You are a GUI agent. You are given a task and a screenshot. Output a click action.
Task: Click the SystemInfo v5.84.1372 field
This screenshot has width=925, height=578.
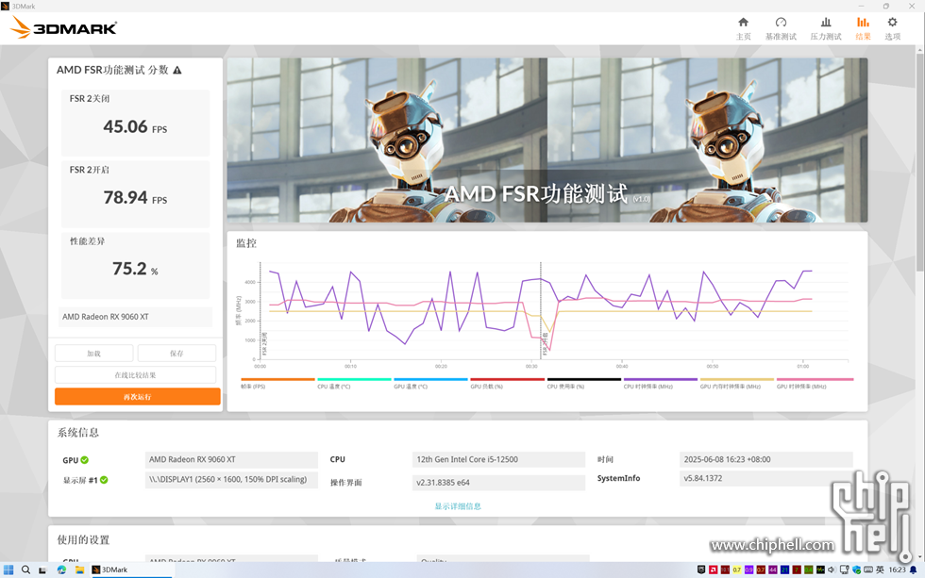pos(765,478)
